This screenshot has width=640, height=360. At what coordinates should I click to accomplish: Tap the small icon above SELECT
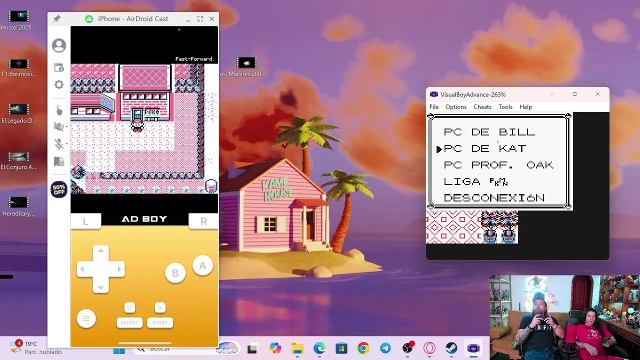click(129, 307)
